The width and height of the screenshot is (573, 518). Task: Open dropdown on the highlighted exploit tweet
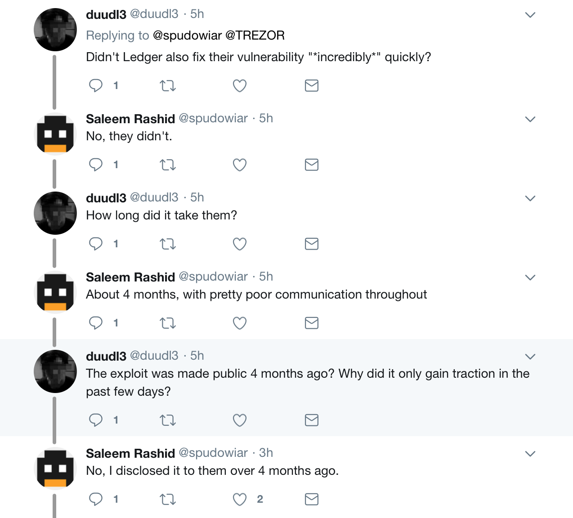coord(530,357)
